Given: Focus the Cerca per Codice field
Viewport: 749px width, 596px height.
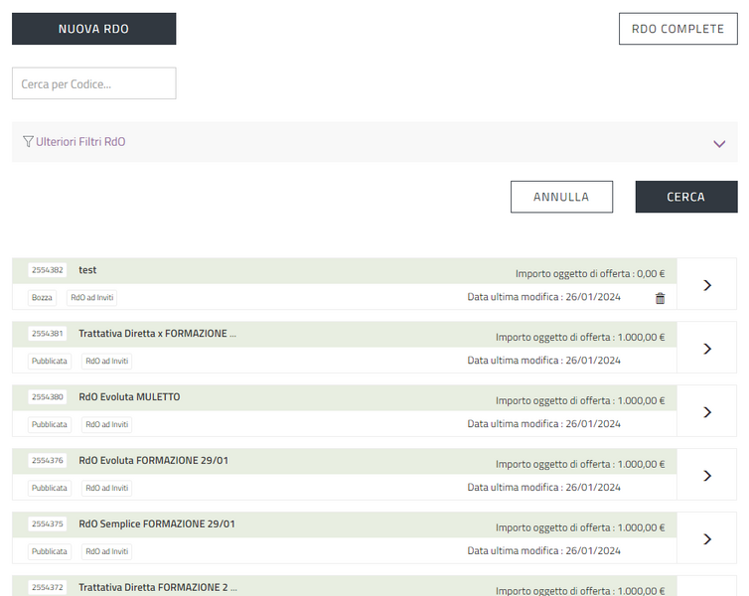Looking at the screenshot, I should coord(93,83).
